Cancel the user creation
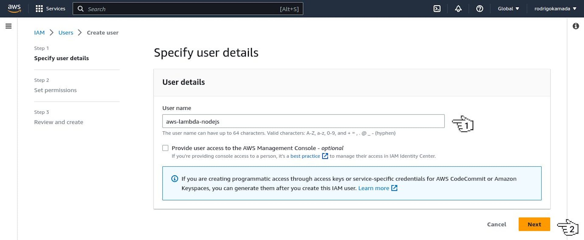Viewport: 584px width, 240px height. click(x=496, y=224)
